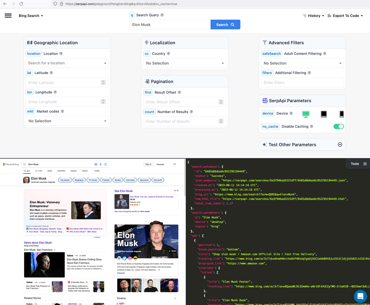Select the tablet device icon
Image resolution: width=370 pixels, height=305 pixels.
[324, 114]
